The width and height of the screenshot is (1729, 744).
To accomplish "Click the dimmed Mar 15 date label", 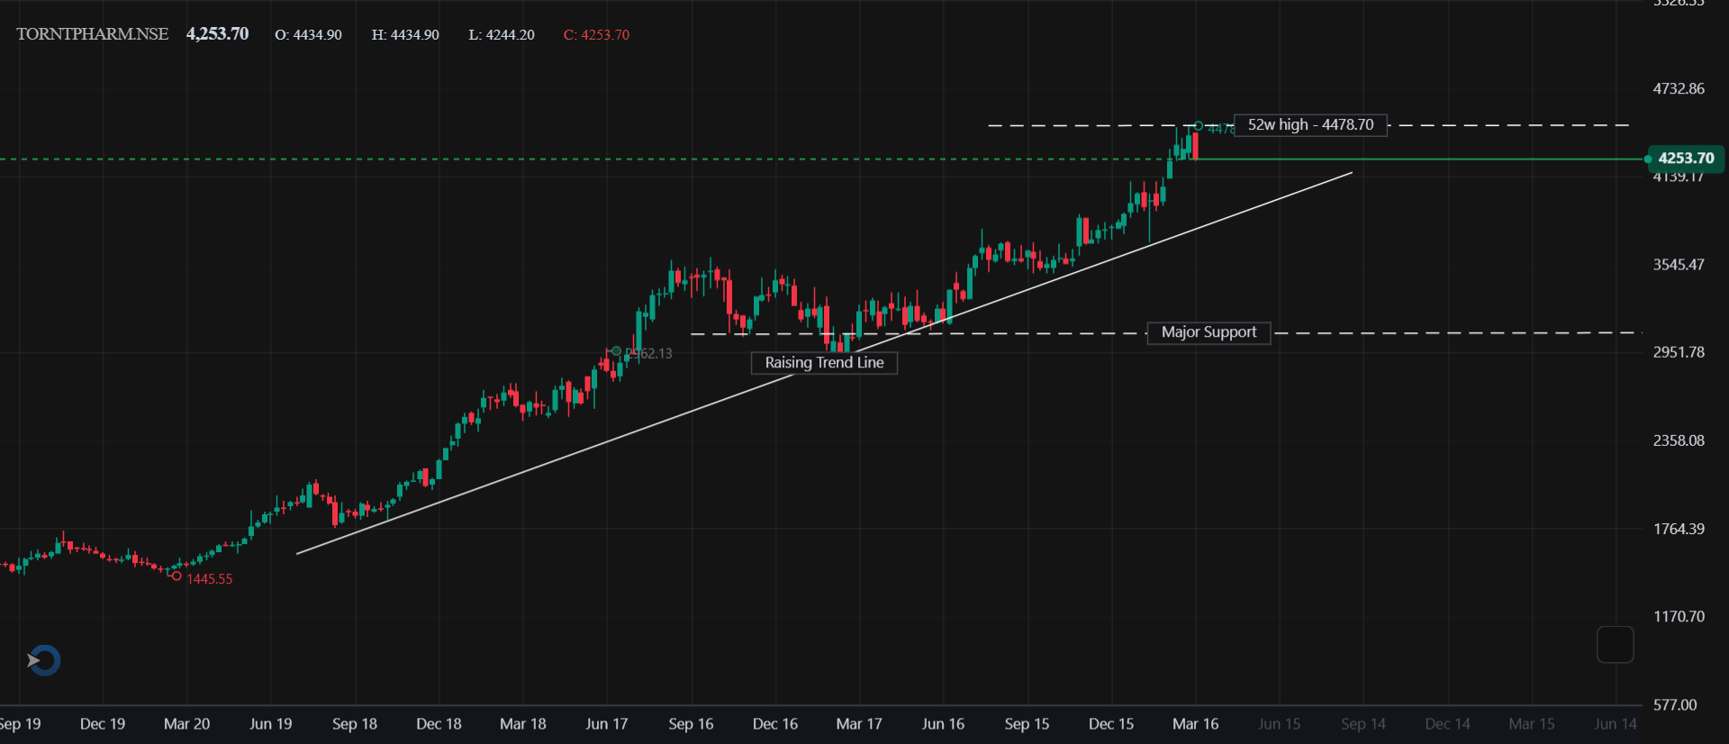I will (x=1532, y=724).
